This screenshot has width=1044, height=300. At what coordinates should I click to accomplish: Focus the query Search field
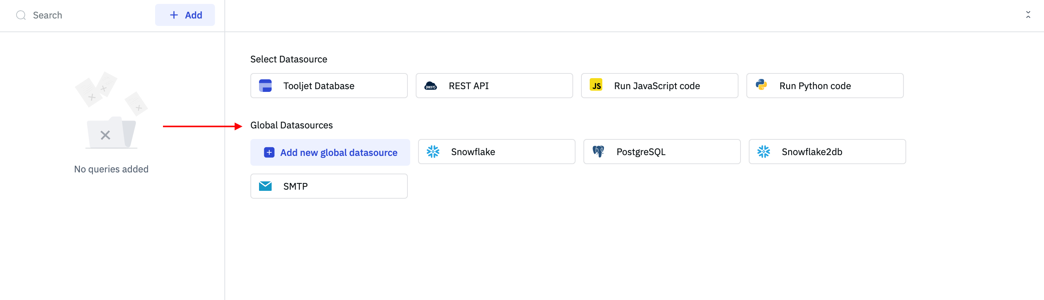(x=81, y=15)
